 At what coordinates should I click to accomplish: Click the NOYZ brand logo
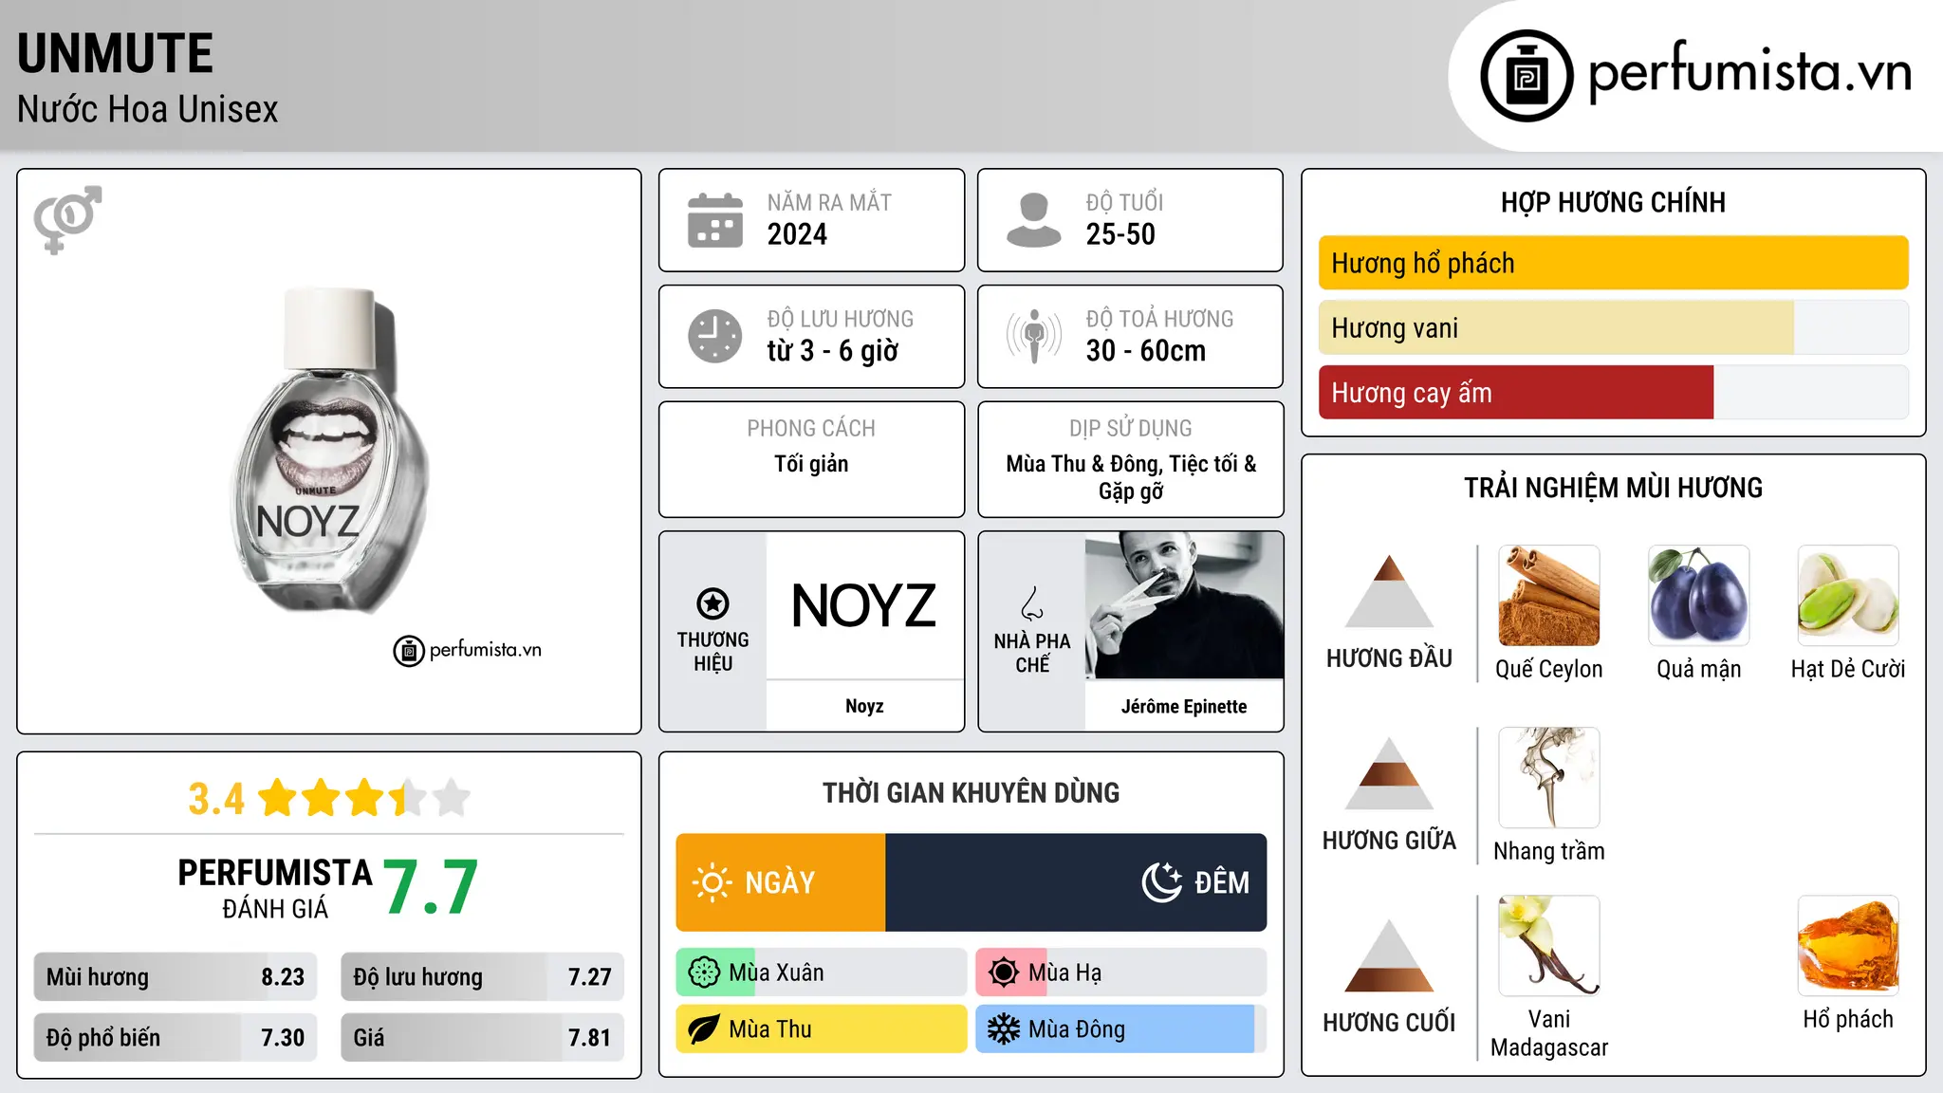click(x=864, y=605)
